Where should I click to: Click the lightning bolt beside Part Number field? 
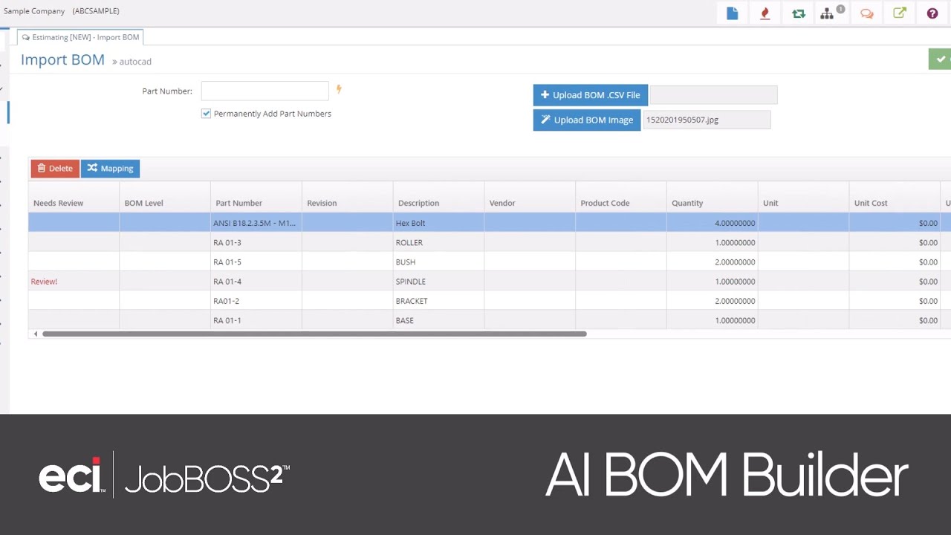[339, 89]
